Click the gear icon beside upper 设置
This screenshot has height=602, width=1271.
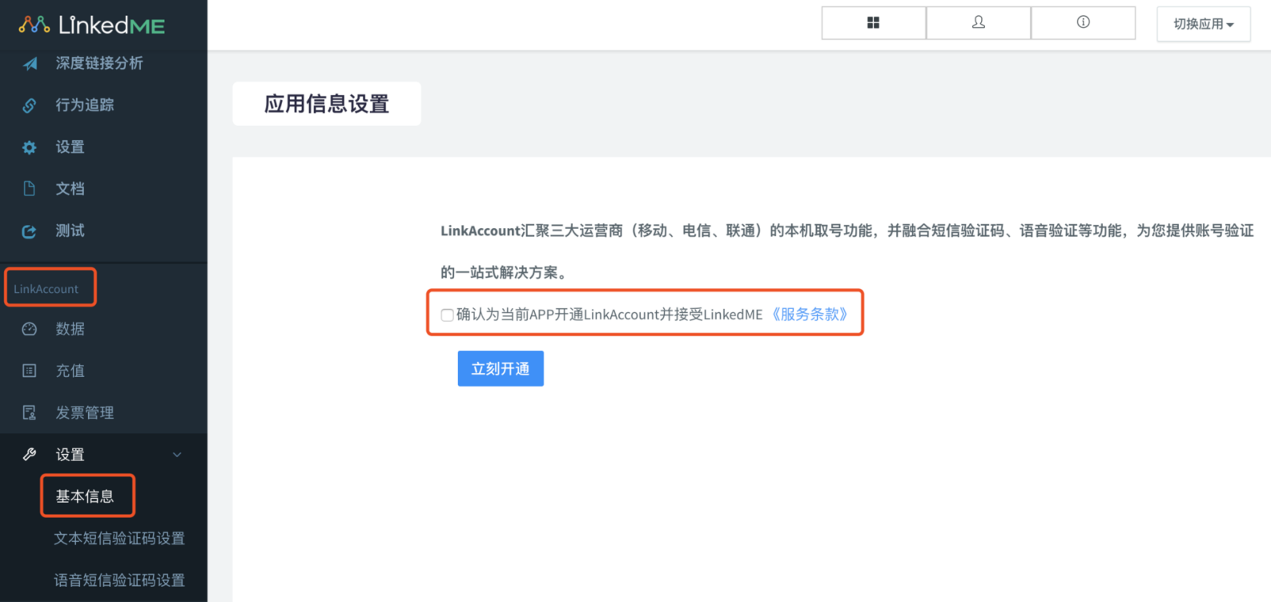tap(30, 147)
